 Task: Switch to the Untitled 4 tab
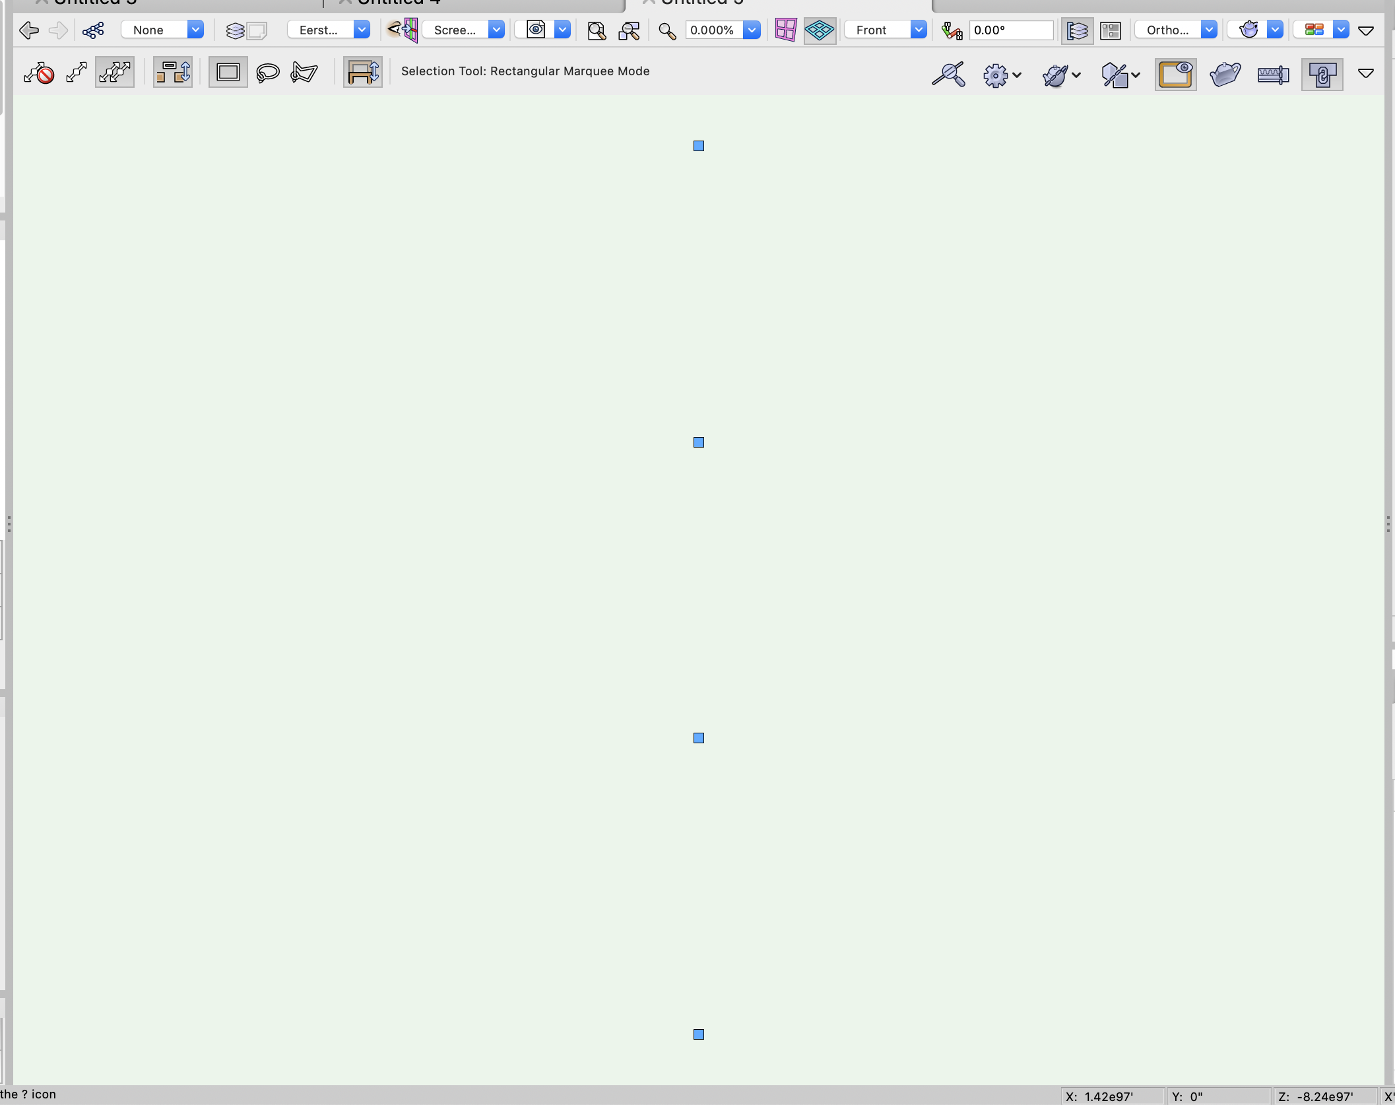[398, 3]
